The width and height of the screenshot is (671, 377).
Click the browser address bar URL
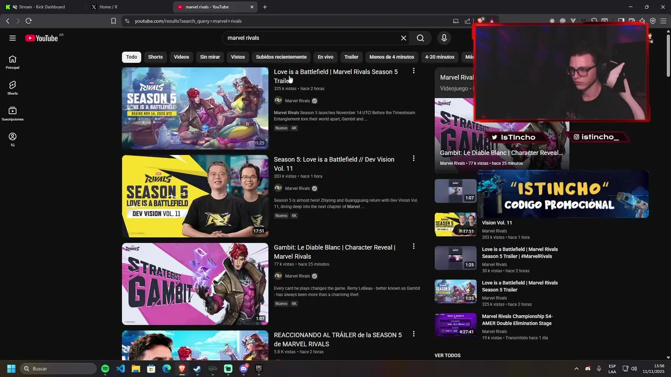click(188, 21)
